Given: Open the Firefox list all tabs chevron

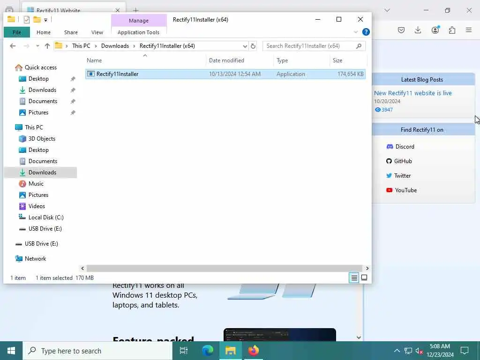Looking at the screenshot, I should (387, 10).
